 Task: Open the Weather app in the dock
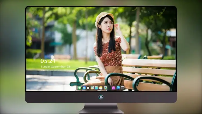[84, 88]
